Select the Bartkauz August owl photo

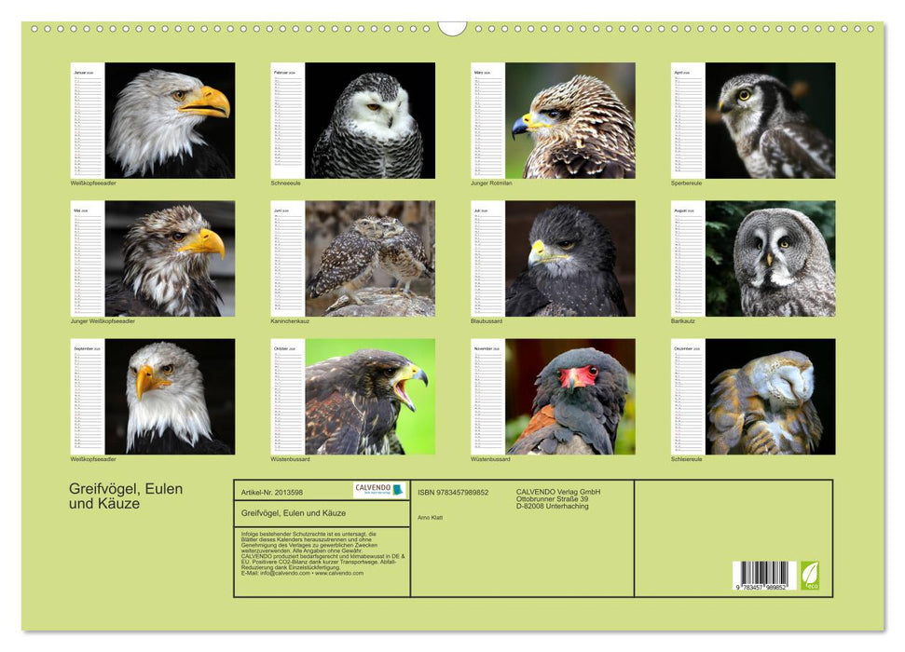point(770,259)
